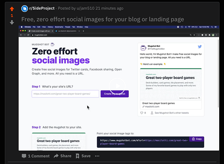Open the View menu
Screen dimensions: 224x164
point(44,27)
